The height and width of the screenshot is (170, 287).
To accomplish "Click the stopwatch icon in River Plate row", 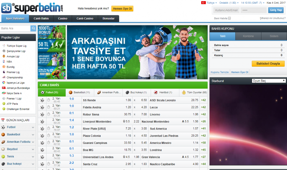I will coord(48,128).
